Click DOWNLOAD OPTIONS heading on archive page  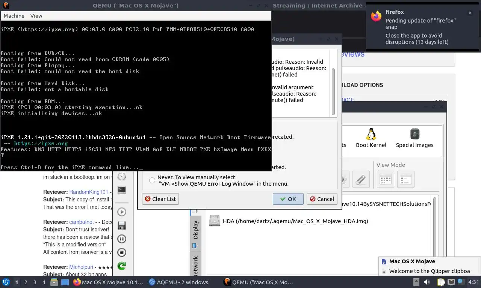(362, 85)
